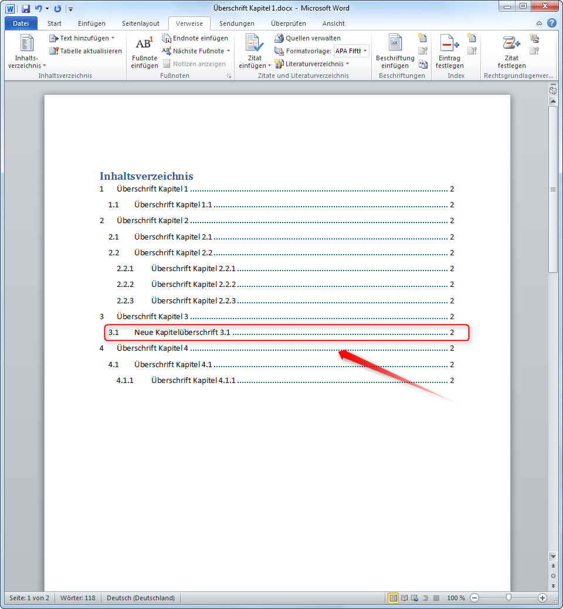Image resolution: width=563 pixels, height=609 pixels.
Task: Switch to web layout view
Action: 415,598
